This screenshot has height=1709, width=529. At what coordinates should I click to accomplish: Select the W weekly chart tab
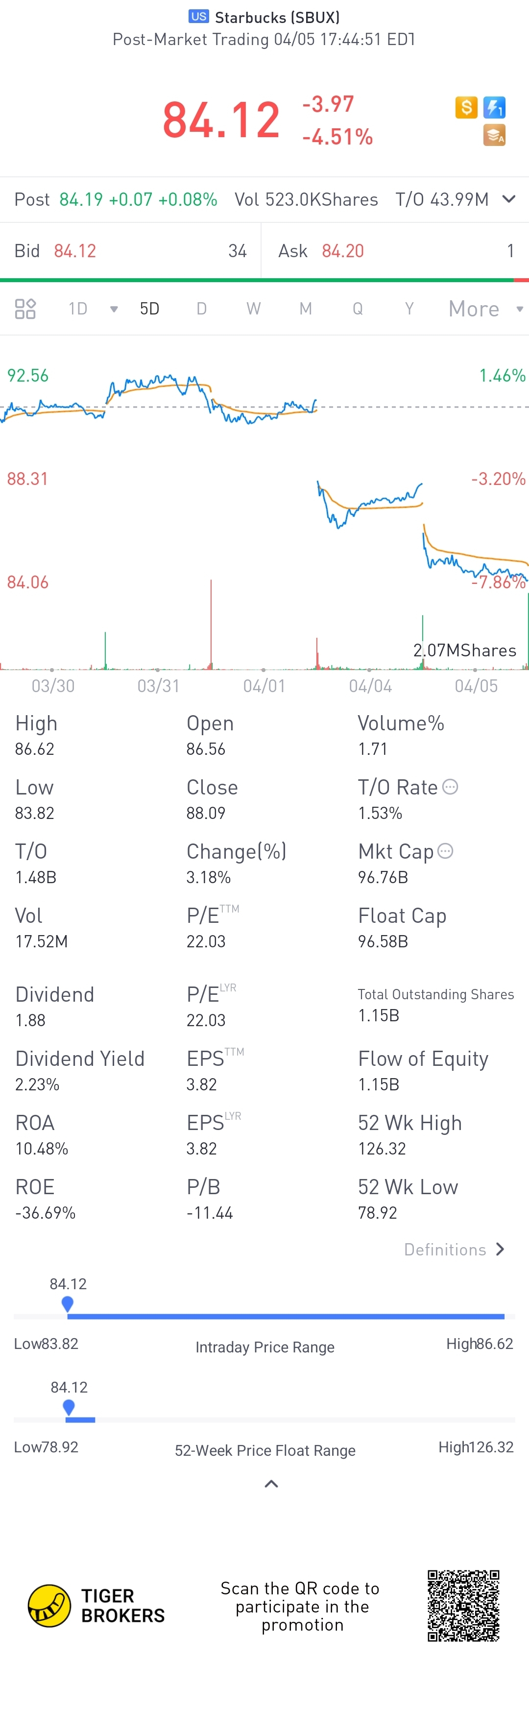click(x=253, y=309)
